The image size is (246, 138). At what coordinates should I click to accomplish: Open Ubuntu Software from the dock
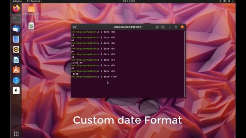pyautogui.click(x=16, y=70)
